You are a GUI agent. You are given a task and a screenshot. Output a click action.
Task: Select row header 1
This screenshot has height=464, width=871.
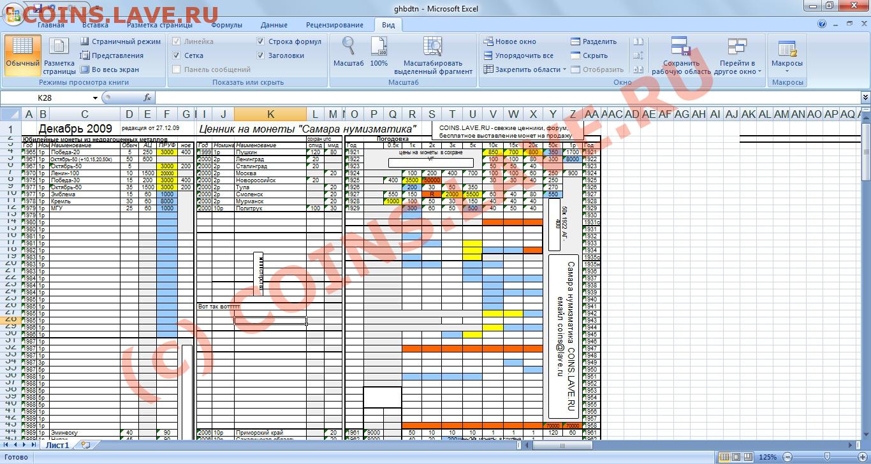[10, 129]
